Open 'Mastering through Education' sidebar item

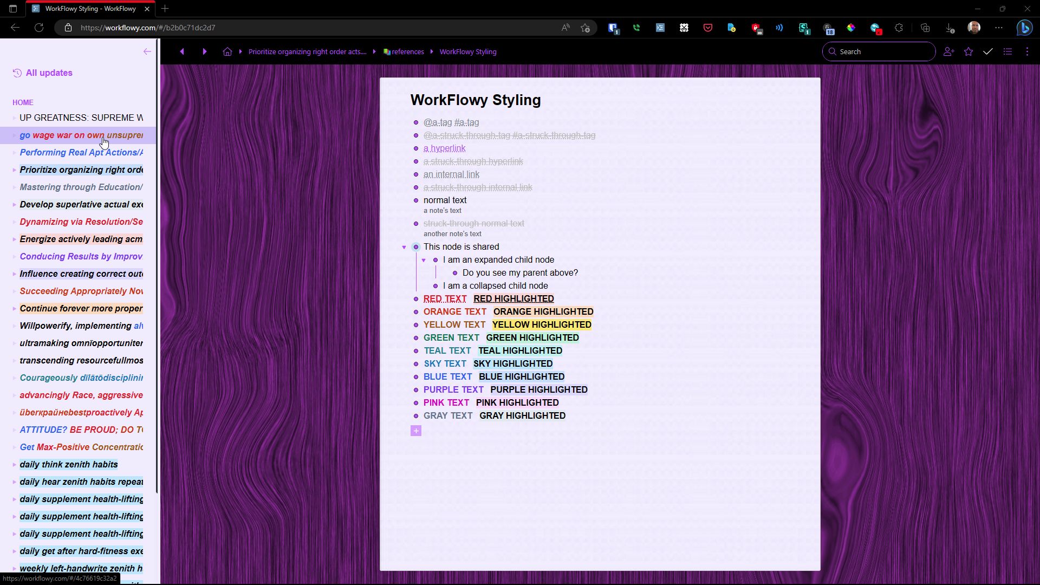tap(81, 187)
